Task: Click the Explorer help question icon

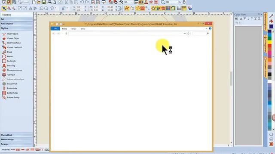Action: (210, 29)
